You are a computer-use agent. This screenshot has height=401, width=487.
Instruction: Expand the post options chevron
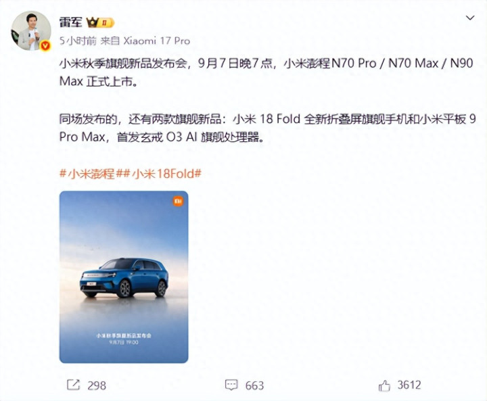(470, 18)
